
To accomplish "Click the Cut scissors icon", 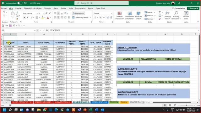I will (x=17, y=13).
